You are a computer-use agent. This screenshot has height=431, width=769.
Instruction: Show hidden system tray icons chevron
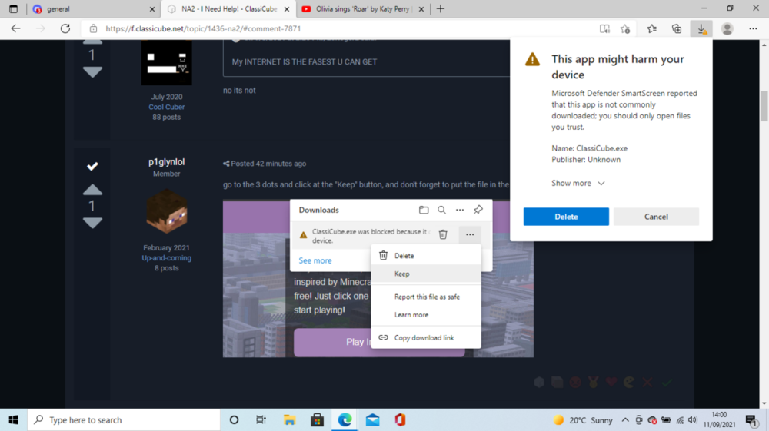point(625,419)
